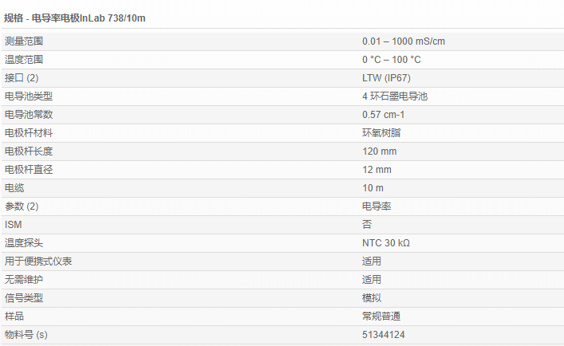
Task: Select the 10 m cable value
Action: click(373, 188)
